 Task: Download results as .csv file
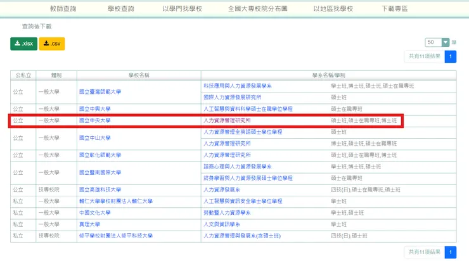point(52,44)
